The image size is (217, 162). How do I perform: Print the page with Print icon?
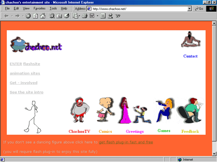(x=85, y=16)
